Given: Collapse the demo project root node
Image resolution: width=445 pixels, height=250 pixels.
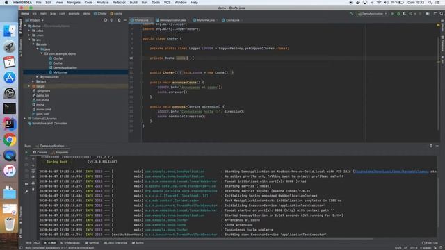Looking at the screenshot, I should (25, 26).
